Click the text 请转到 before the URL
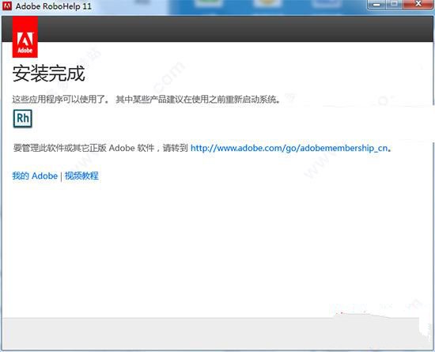 [176, 148]
